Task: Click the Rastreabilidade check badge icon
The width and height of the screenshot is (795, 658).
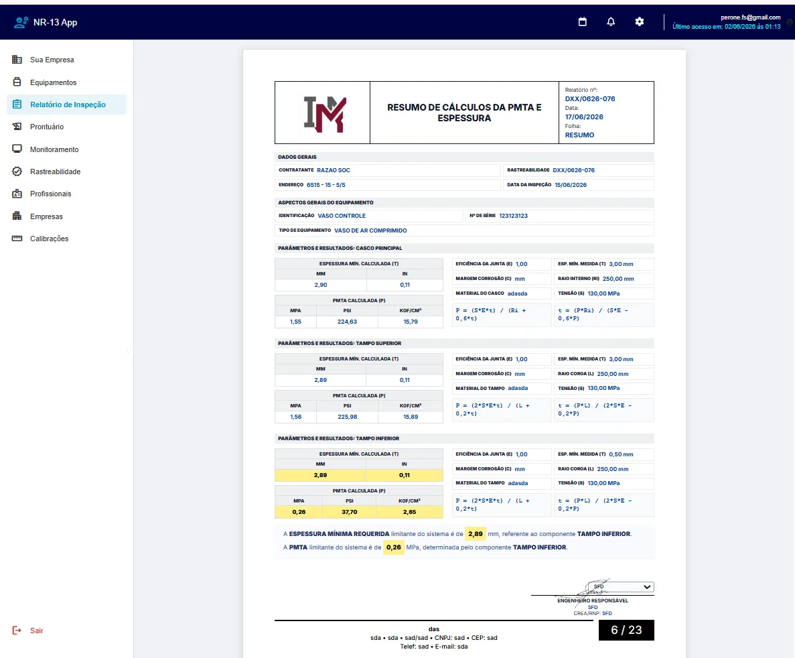Action: pyautogui.click(x=17, y=171)
